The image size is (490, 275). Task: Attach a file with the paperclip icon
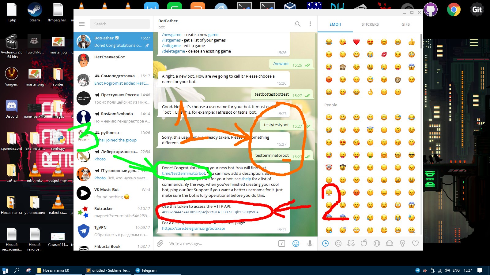(160, 244)
